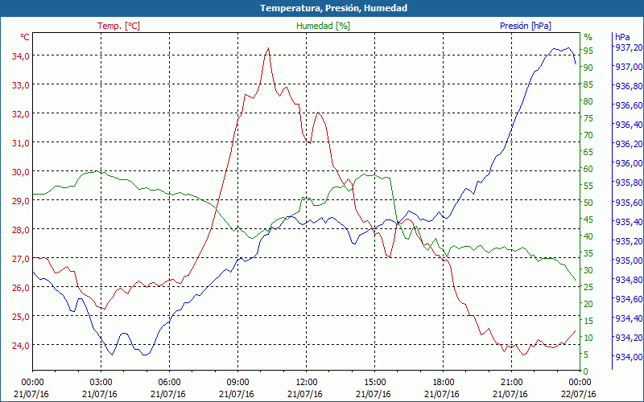Click the '934,60' pressure axis value
The width and height of the screenshot is (644, 402).
pyautogui.click(x=629, y=299)
